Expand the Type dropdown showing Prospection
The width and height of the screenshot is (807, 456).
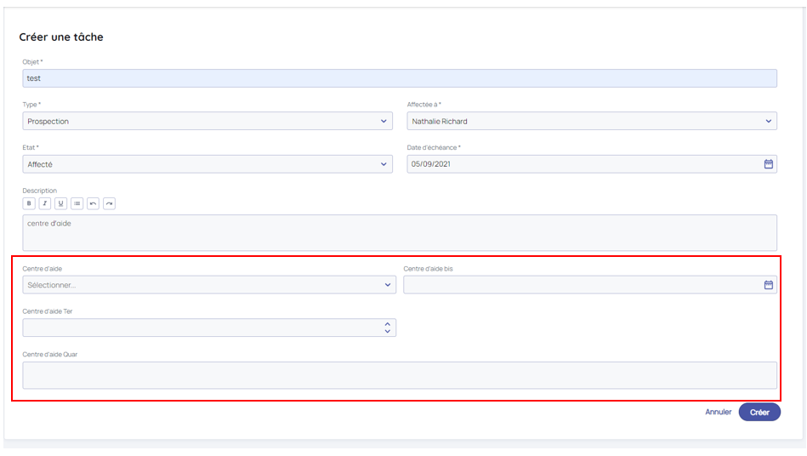pos(384,122)
